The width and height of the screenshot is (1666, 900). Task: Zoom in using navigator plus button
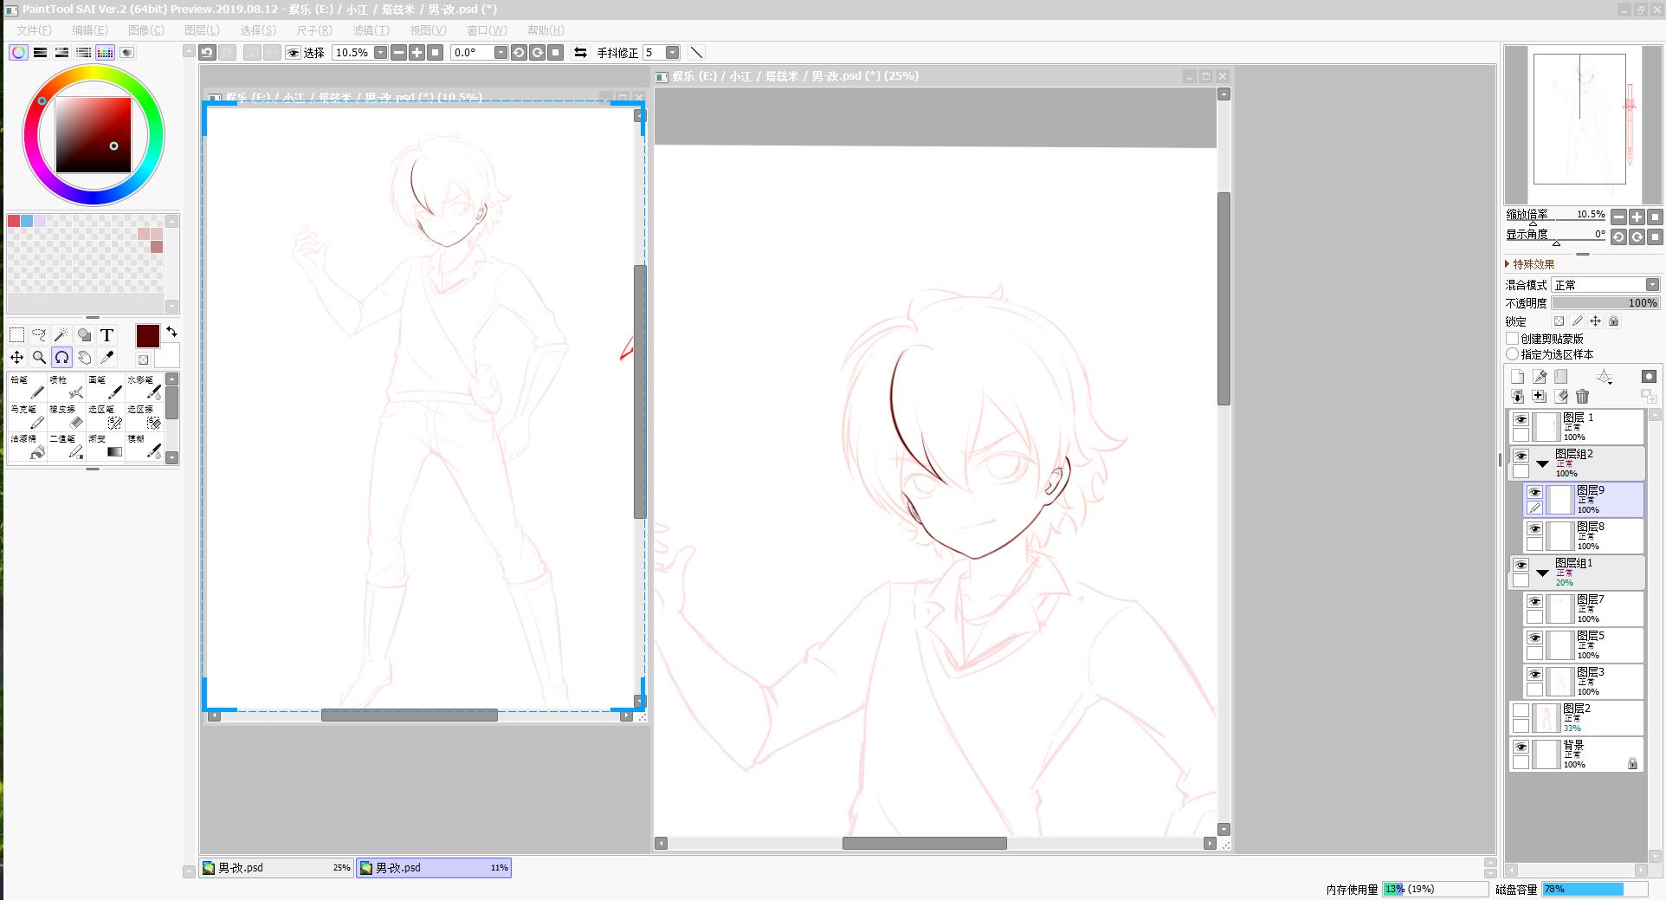1637,217
